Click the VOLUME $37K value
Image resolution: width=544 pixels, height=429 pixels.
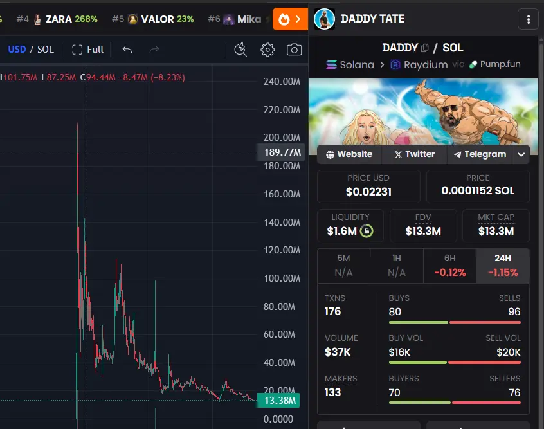coord(337,352)
